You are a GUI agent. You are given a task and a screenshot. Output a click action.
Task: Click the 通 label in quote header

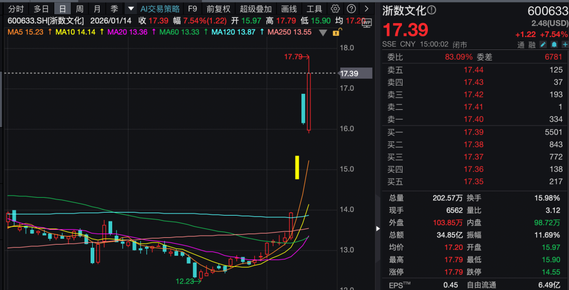[x=521, y=45]
